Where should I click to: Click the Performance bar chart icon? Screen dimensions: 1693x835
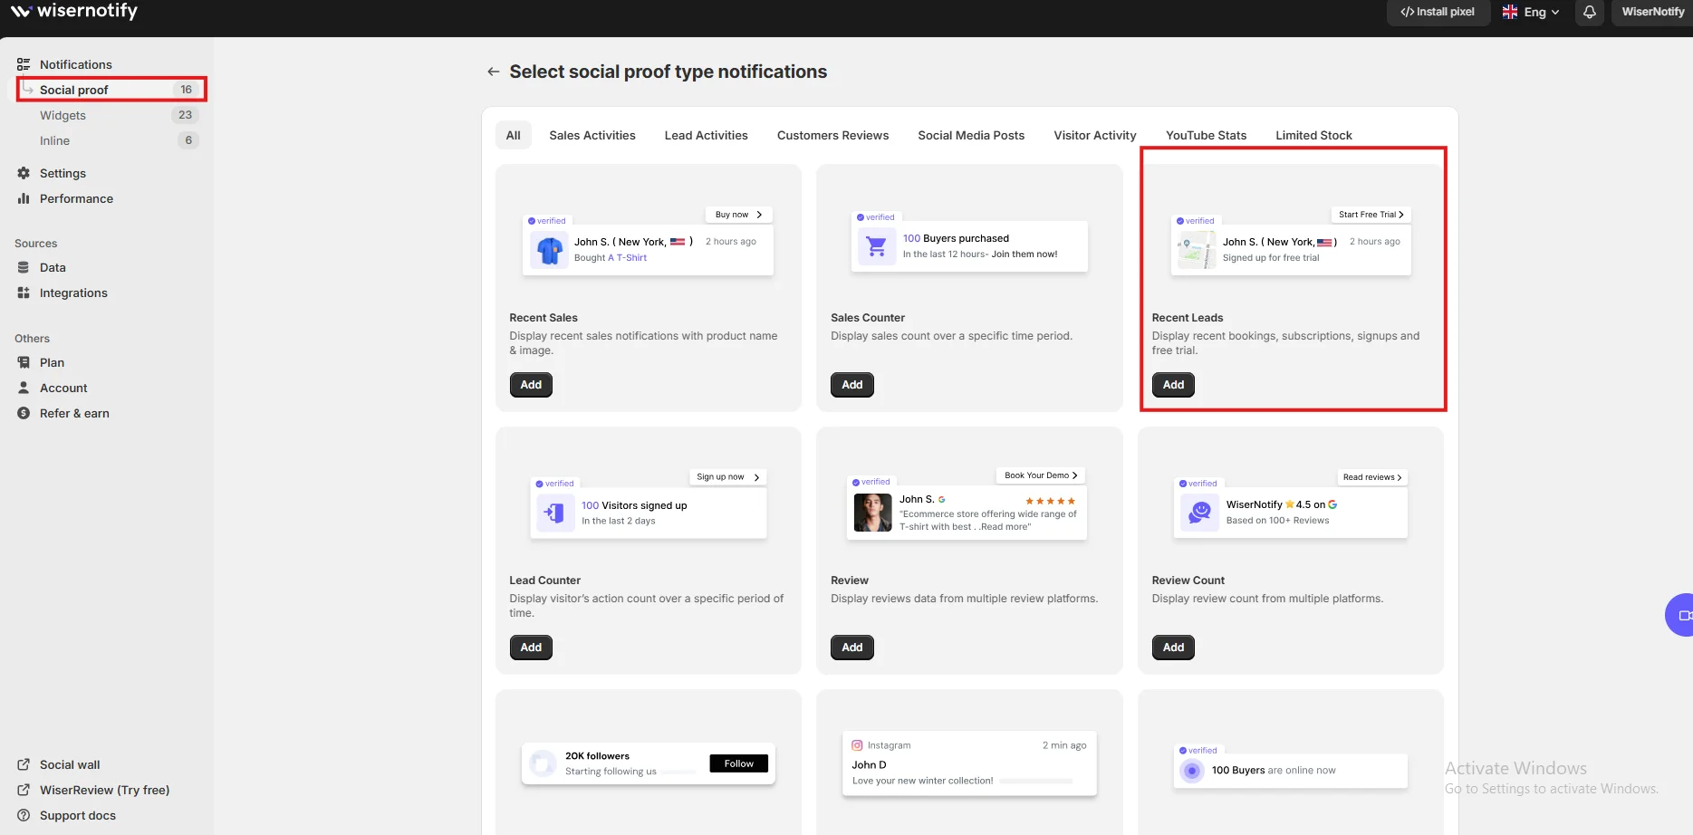click(x=24, y=198)
